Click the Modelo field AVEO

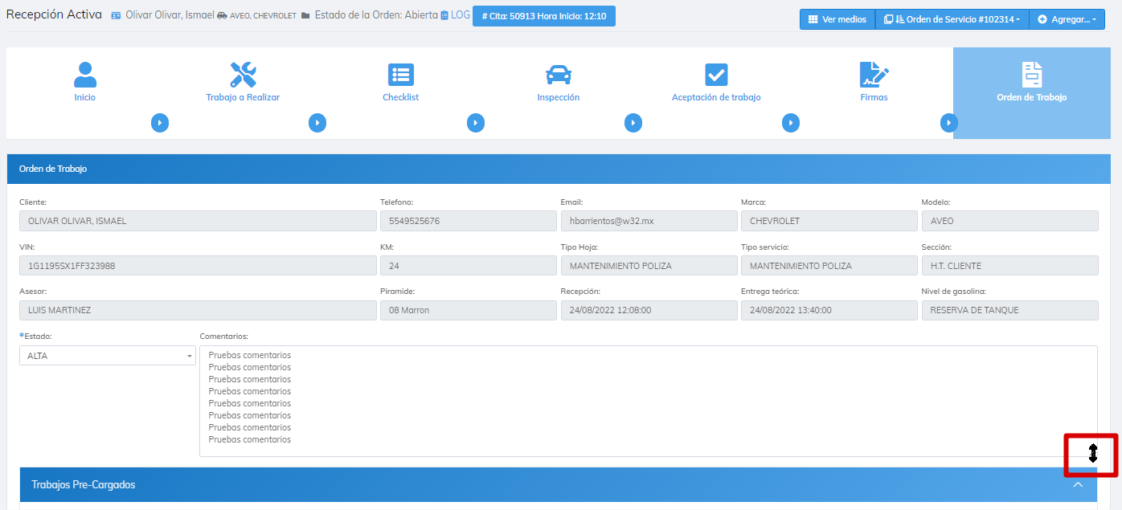1009,221
